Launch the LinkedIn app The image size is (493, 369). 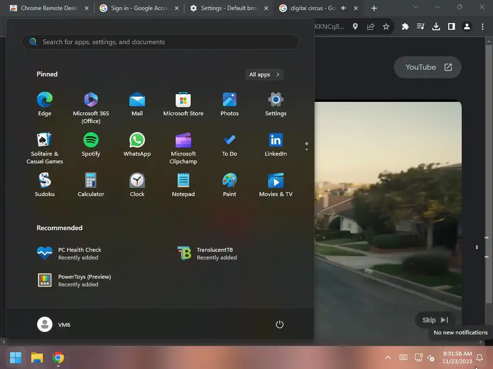[x=276, y=144]
